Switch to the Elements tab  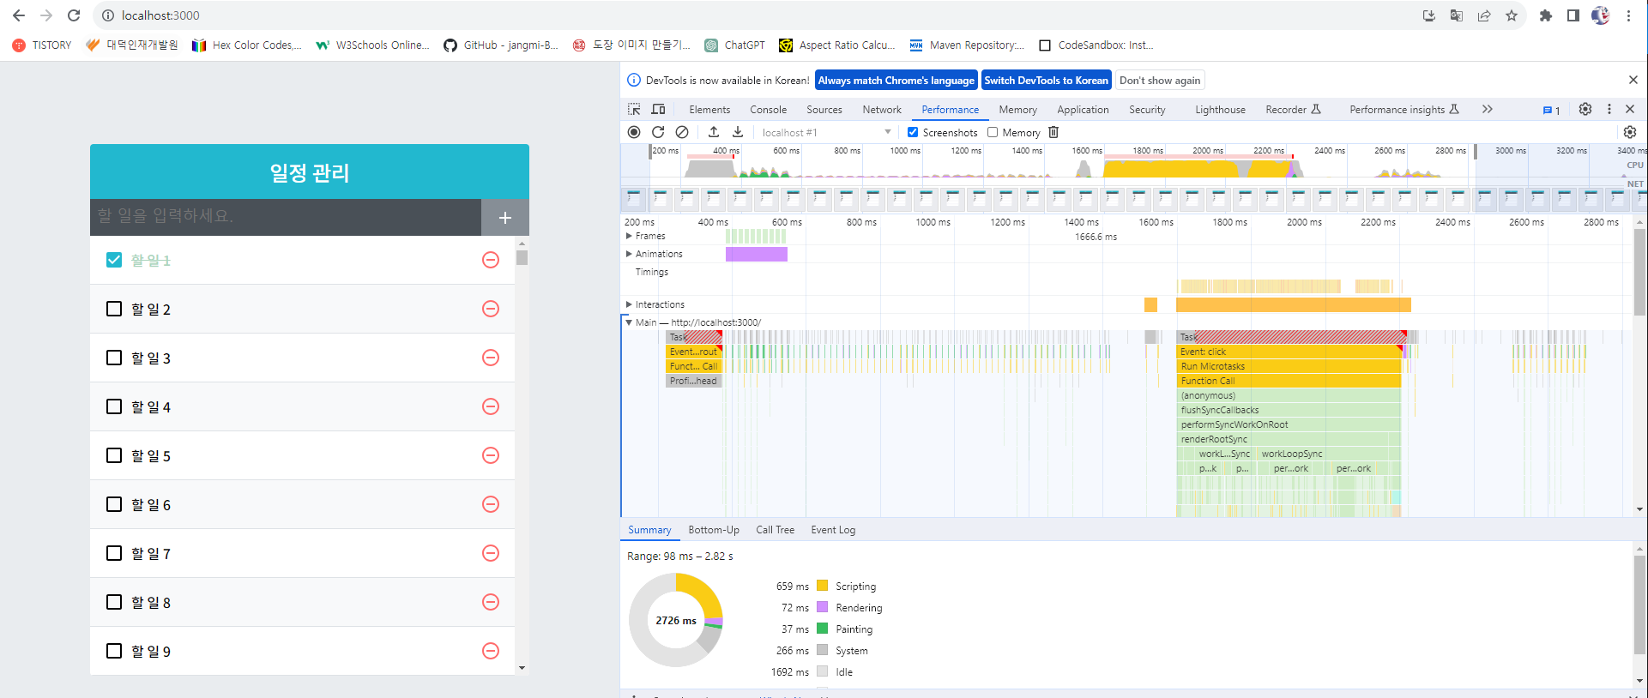(709, 110)
